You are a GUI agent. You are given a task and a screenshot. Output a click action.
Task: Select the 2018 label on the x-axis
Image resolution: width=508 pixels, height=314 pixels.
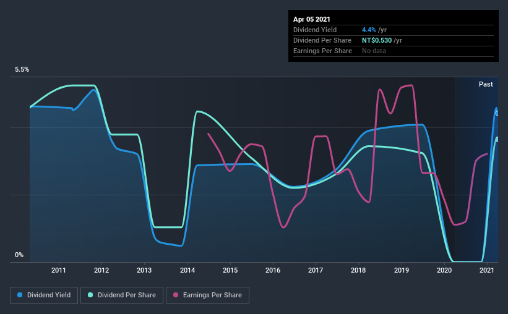point(358,270)
